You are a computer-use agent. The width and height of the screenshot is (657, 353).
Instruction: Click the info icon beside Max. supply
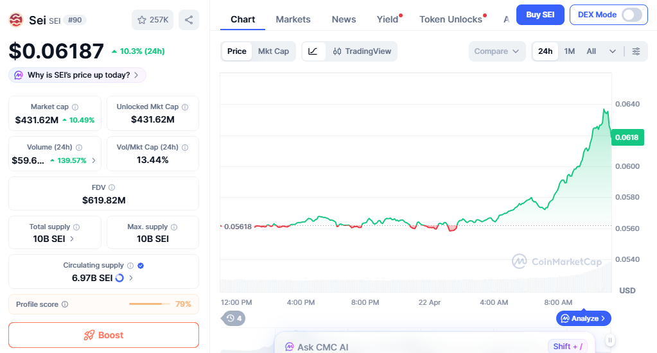[x=174, y=227]
